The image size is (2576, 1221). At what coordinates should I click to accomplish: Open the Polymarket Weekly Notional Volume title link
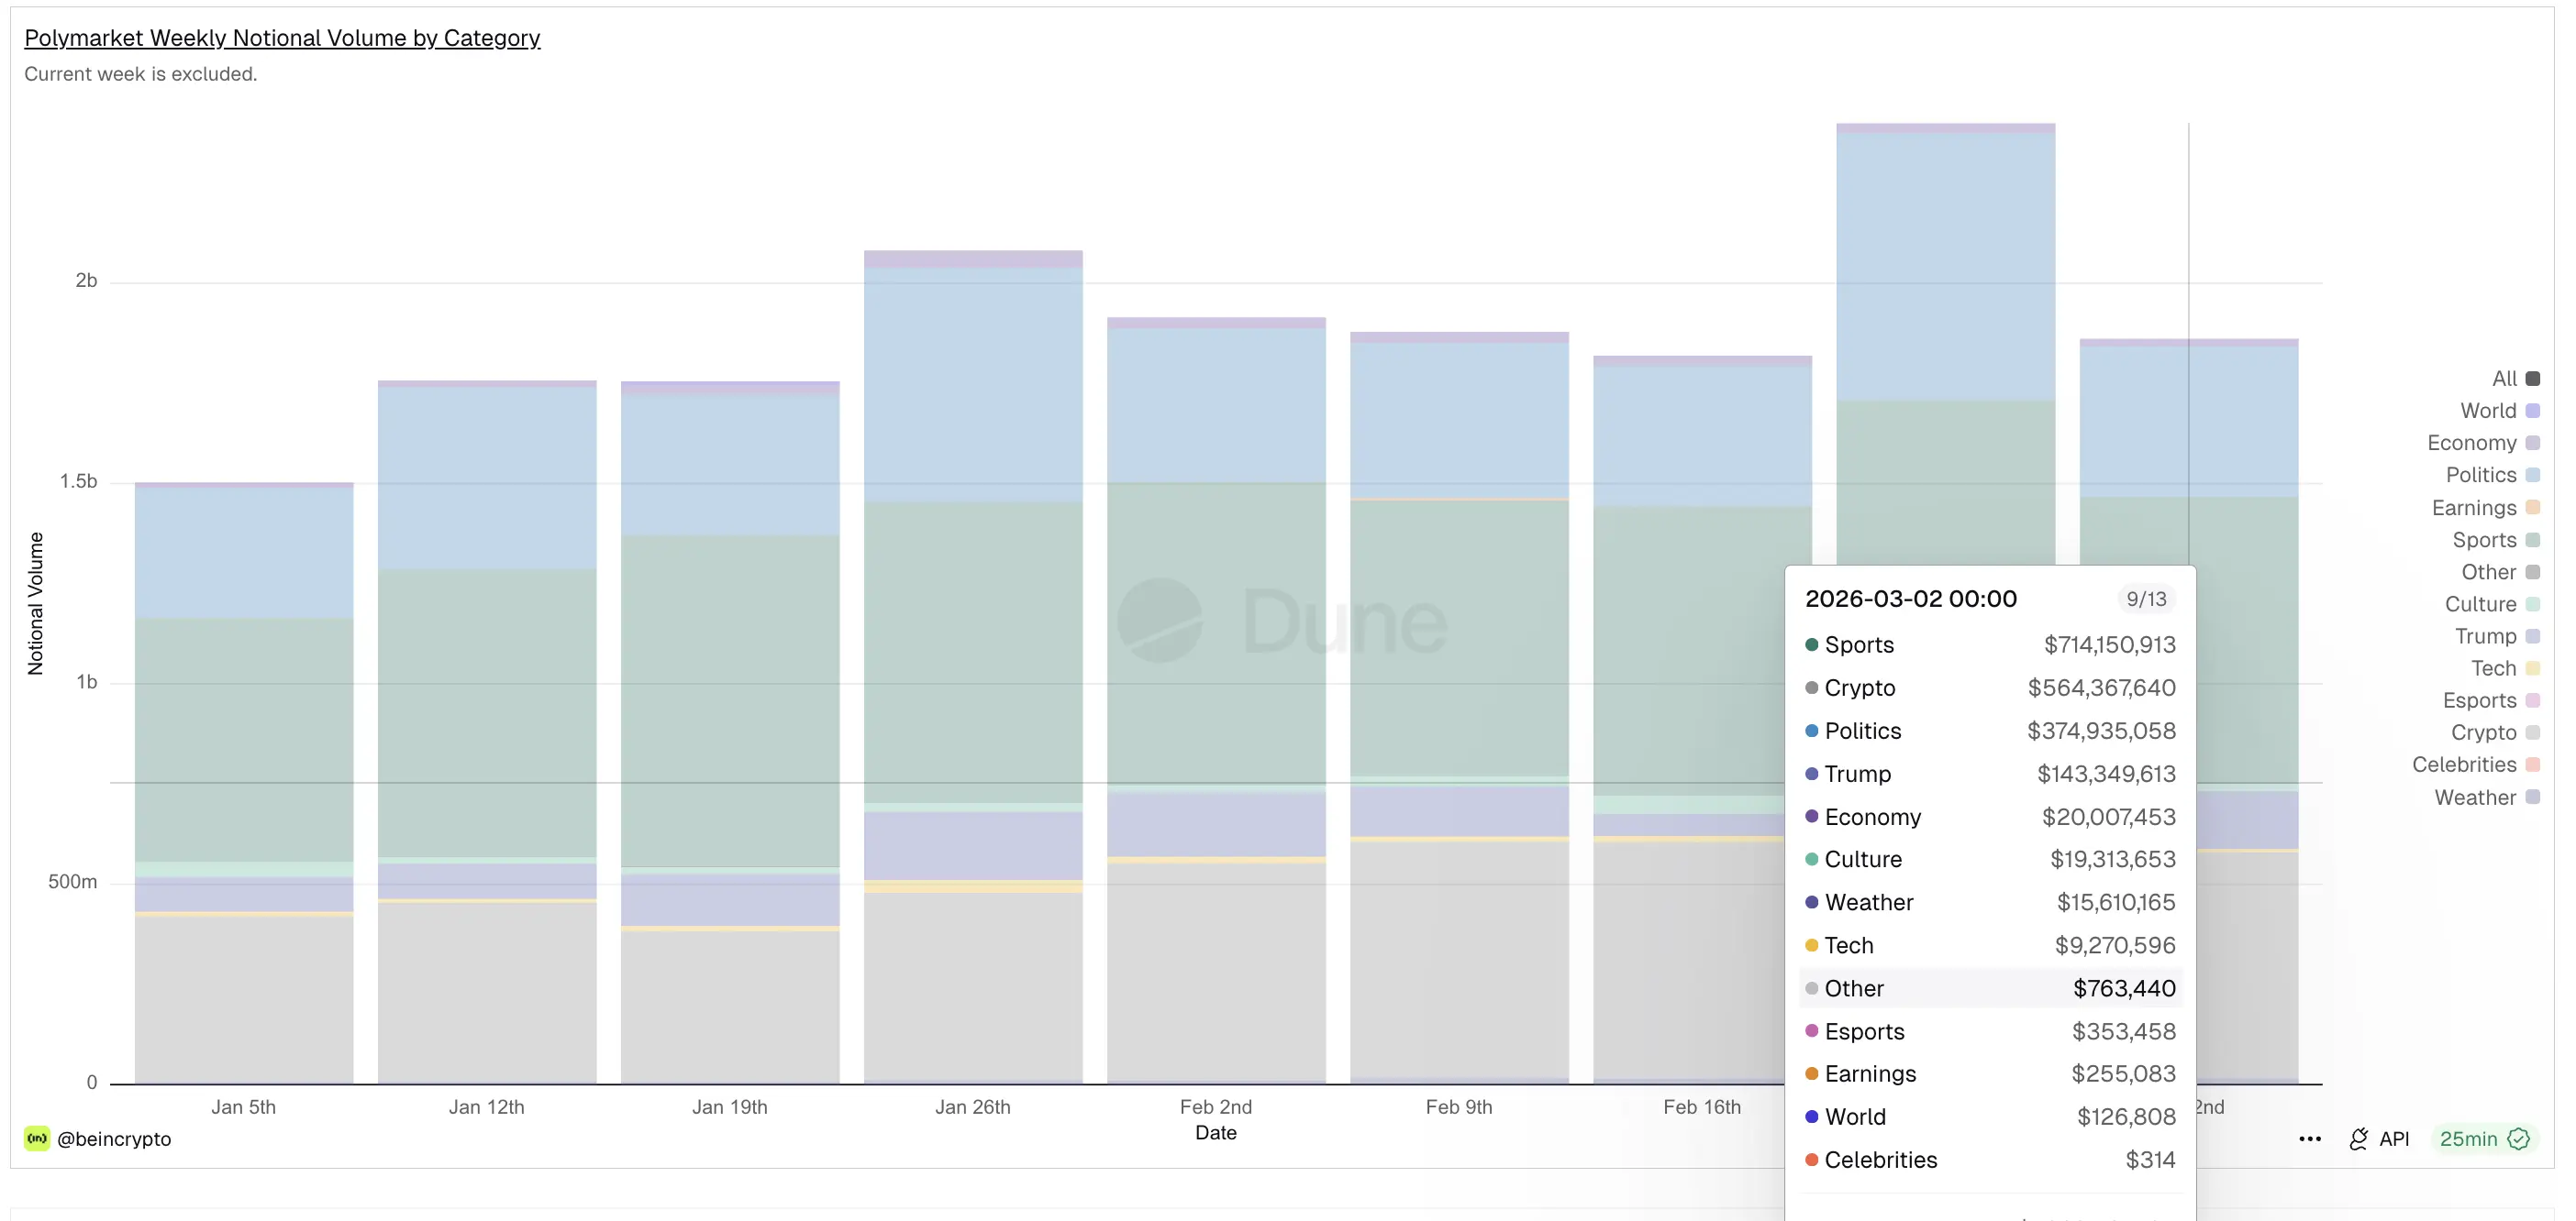click(x=282, y=38)
